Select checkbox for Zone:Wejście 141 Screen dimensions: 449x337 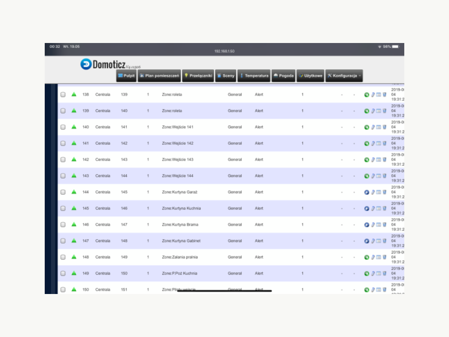pos(63,127)
